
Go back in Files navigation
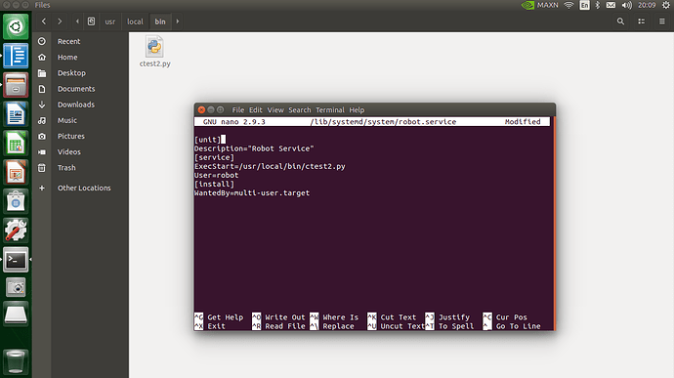(x=43, y=21)
